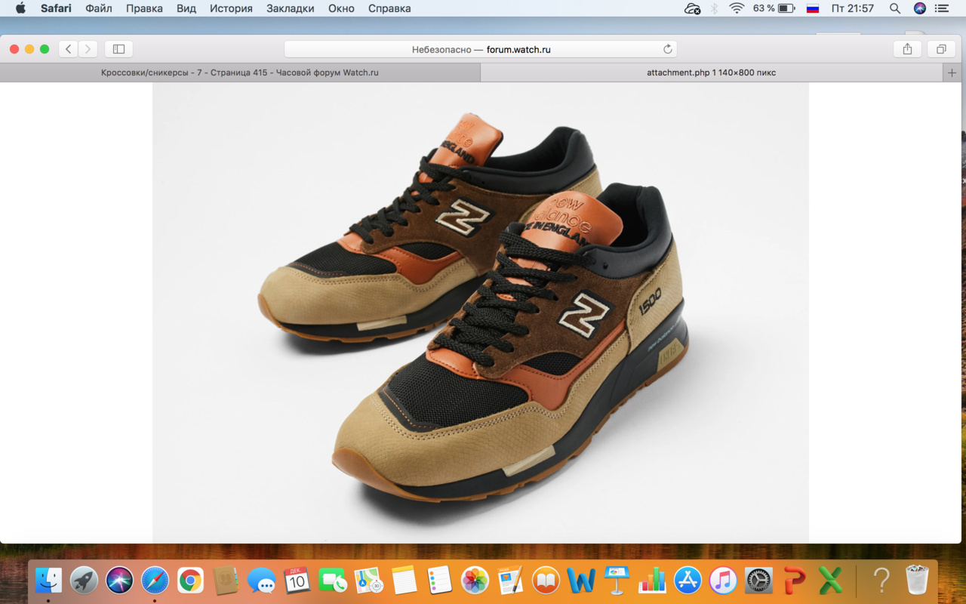The width and height of the screenshot is (966, 604).
Task: Open the История menu
Action: [231, 8]
